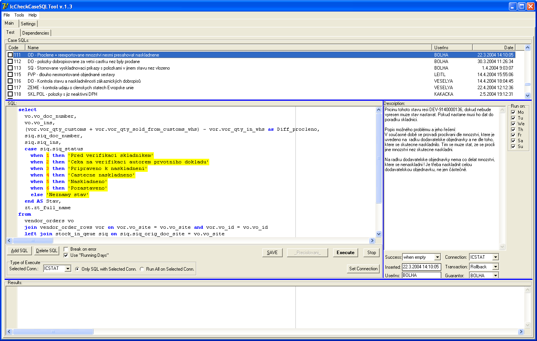Select "Run All on Selected Conn." radio option

[142, 269]
